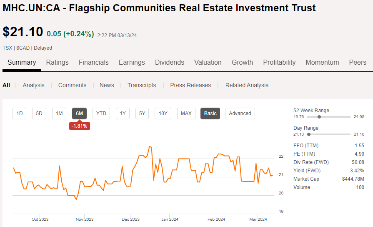Click the Flagship Communities REIT heading
This screenshot has width=373, height=227.
click(159, 8)
